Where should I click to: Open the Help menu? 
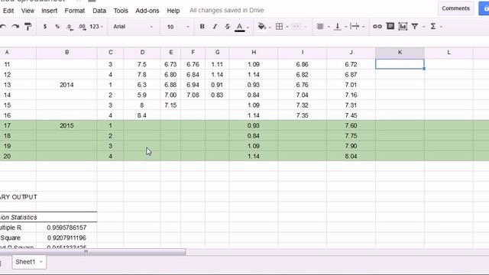point(173,11)
